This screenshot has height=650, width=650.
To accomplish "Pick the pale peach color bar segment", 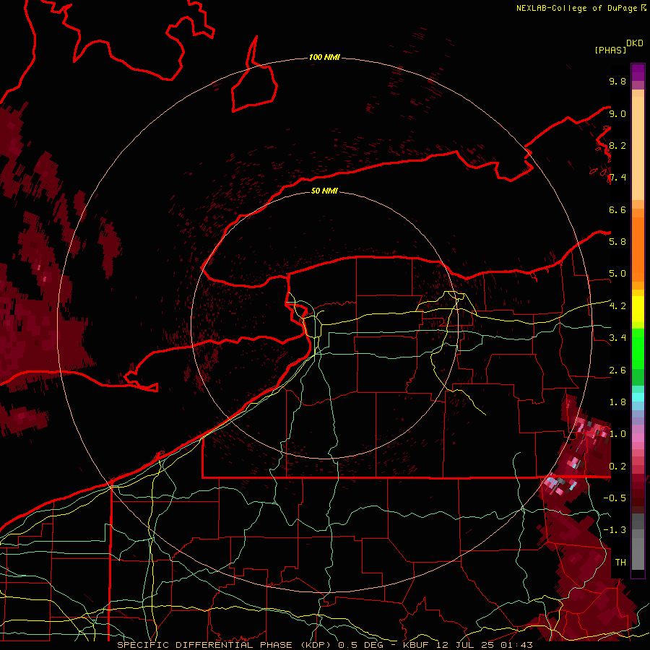I will [x=638, y=149].
